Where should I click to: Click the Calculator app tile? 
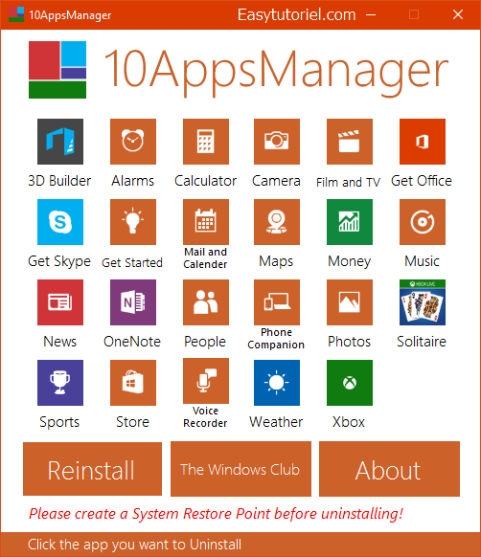coord(206,142)
